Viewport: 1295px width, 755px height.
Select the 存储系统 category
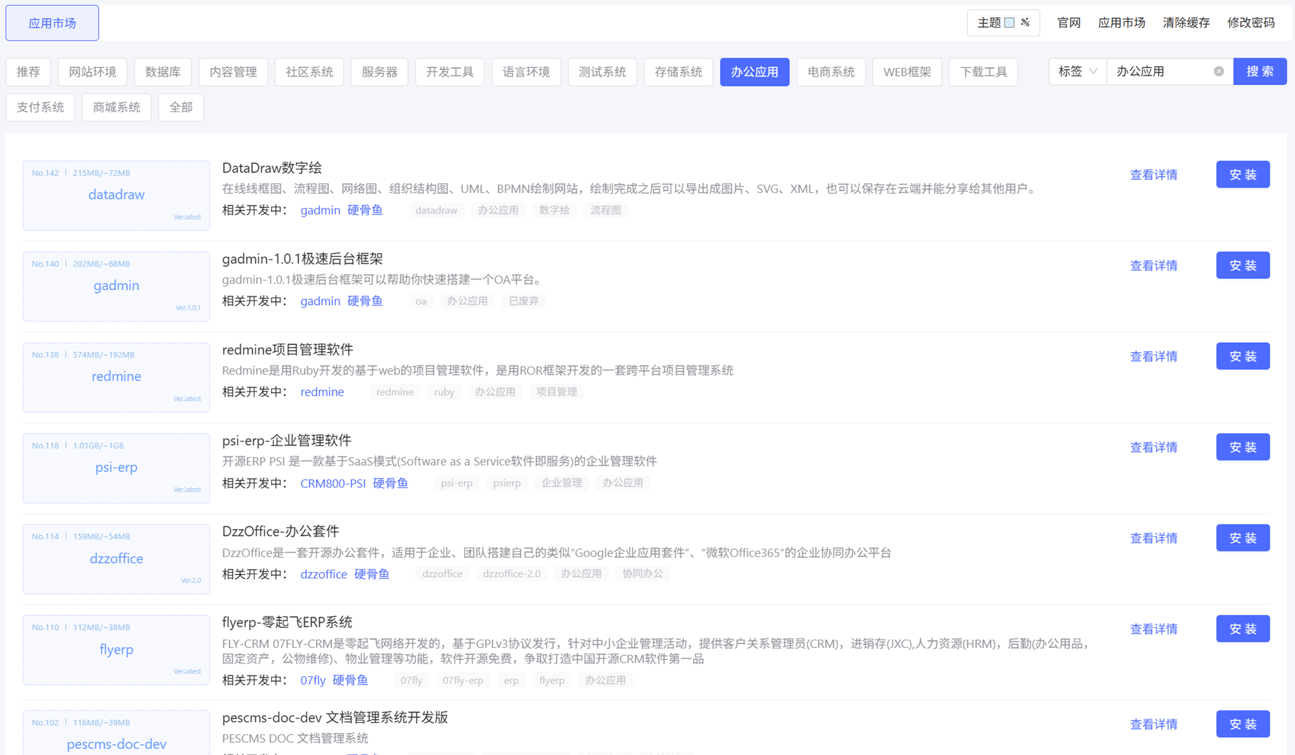click(678, 72)
